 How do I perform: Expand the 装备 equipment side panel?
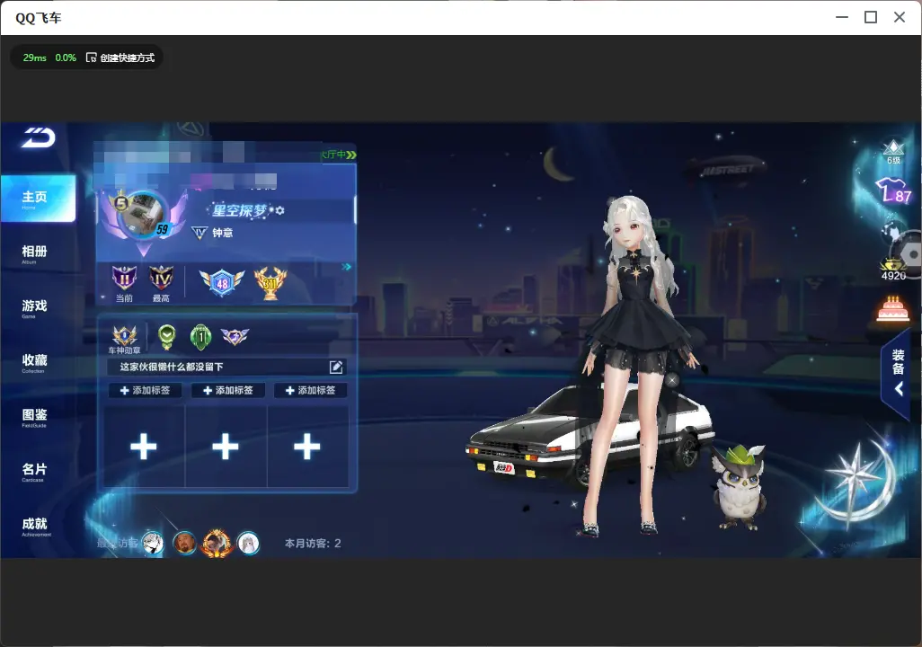click(898, 372)
